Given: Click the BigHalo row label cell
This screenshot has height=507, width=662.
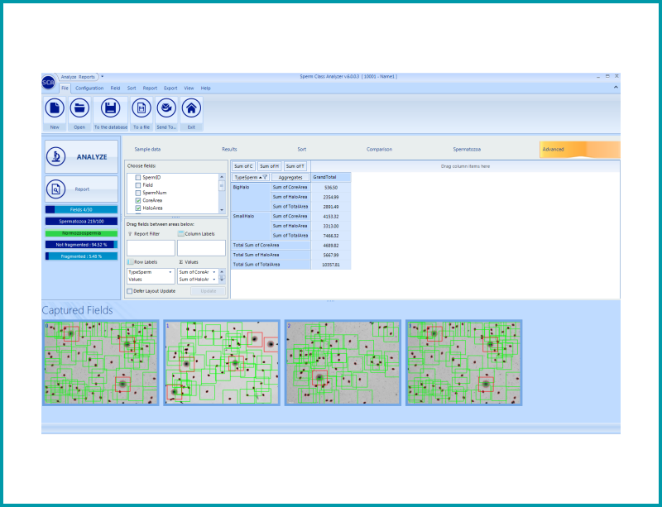Looking at the screenshot, I should pos(251,197).
